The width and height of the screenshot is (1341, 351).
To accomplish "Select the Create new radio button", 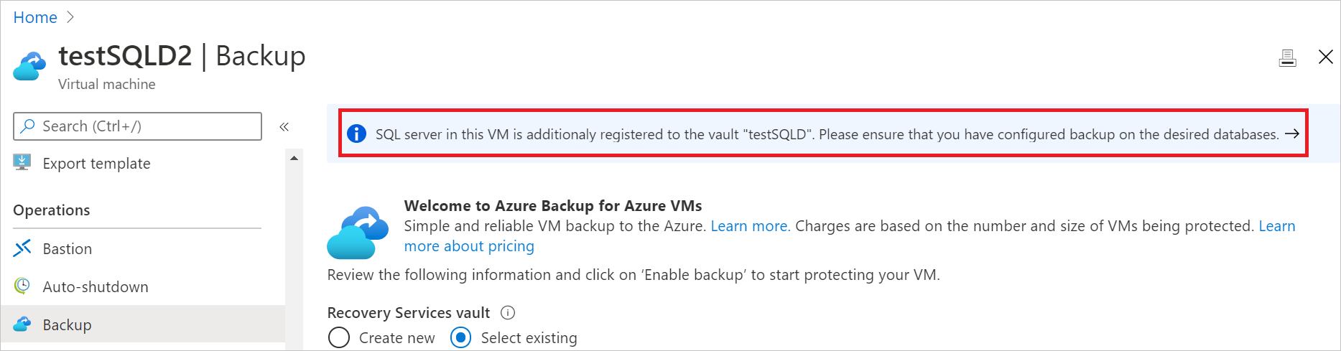I will pos(339,337).
